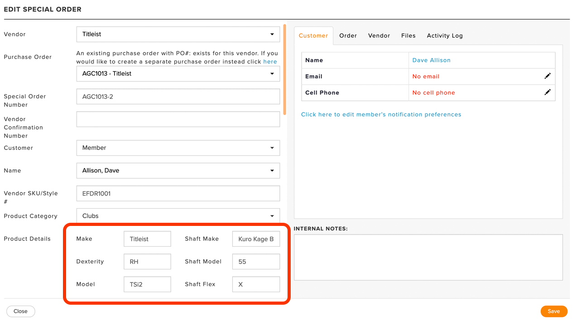Image resolution: width=576 pixels, height=326 pixels.
Task: Click the Internal Notes text area
Action: [428, 257]
